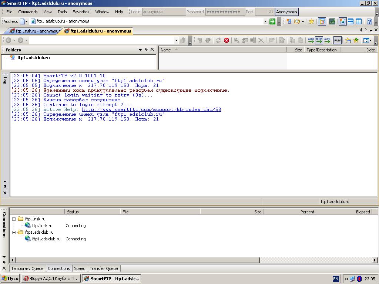The height and width of the screenshot is (284, 379).
Task: Select AUTO transfer mode icon
Action: (327, 40)
